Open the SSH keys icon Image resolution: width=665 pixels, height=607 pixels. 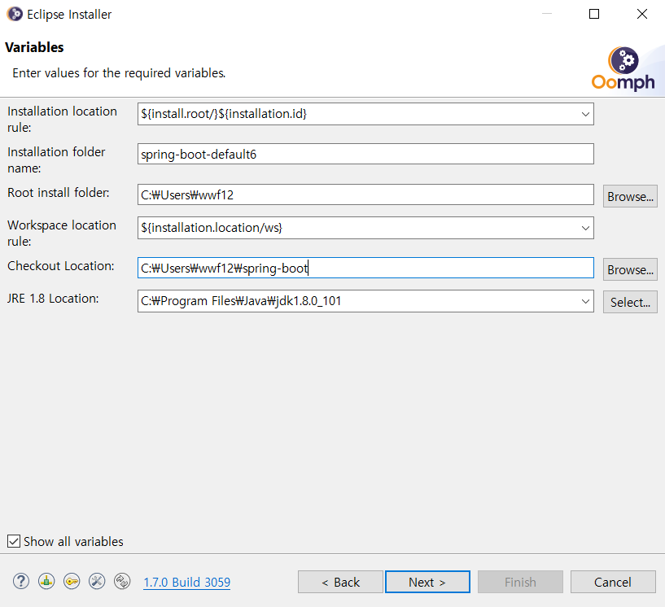[x=72, y=581]
